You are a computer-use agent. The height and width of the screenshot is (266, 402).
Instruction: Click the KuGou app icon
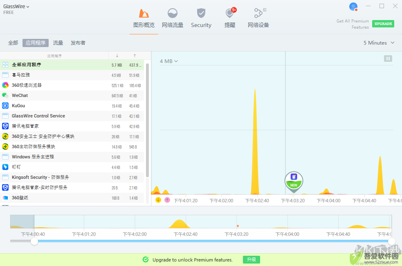coord(5,106)
